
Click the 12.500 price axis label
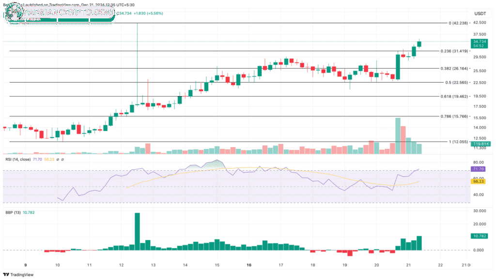pos(480,138)
